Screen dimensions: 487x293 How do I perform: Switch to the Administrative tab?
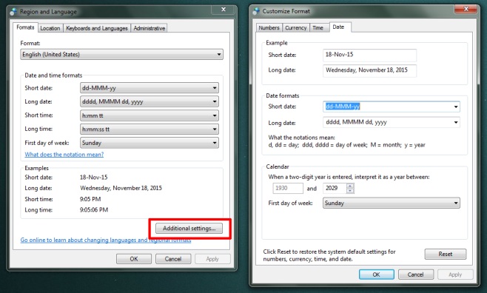(x=149, y=28)
